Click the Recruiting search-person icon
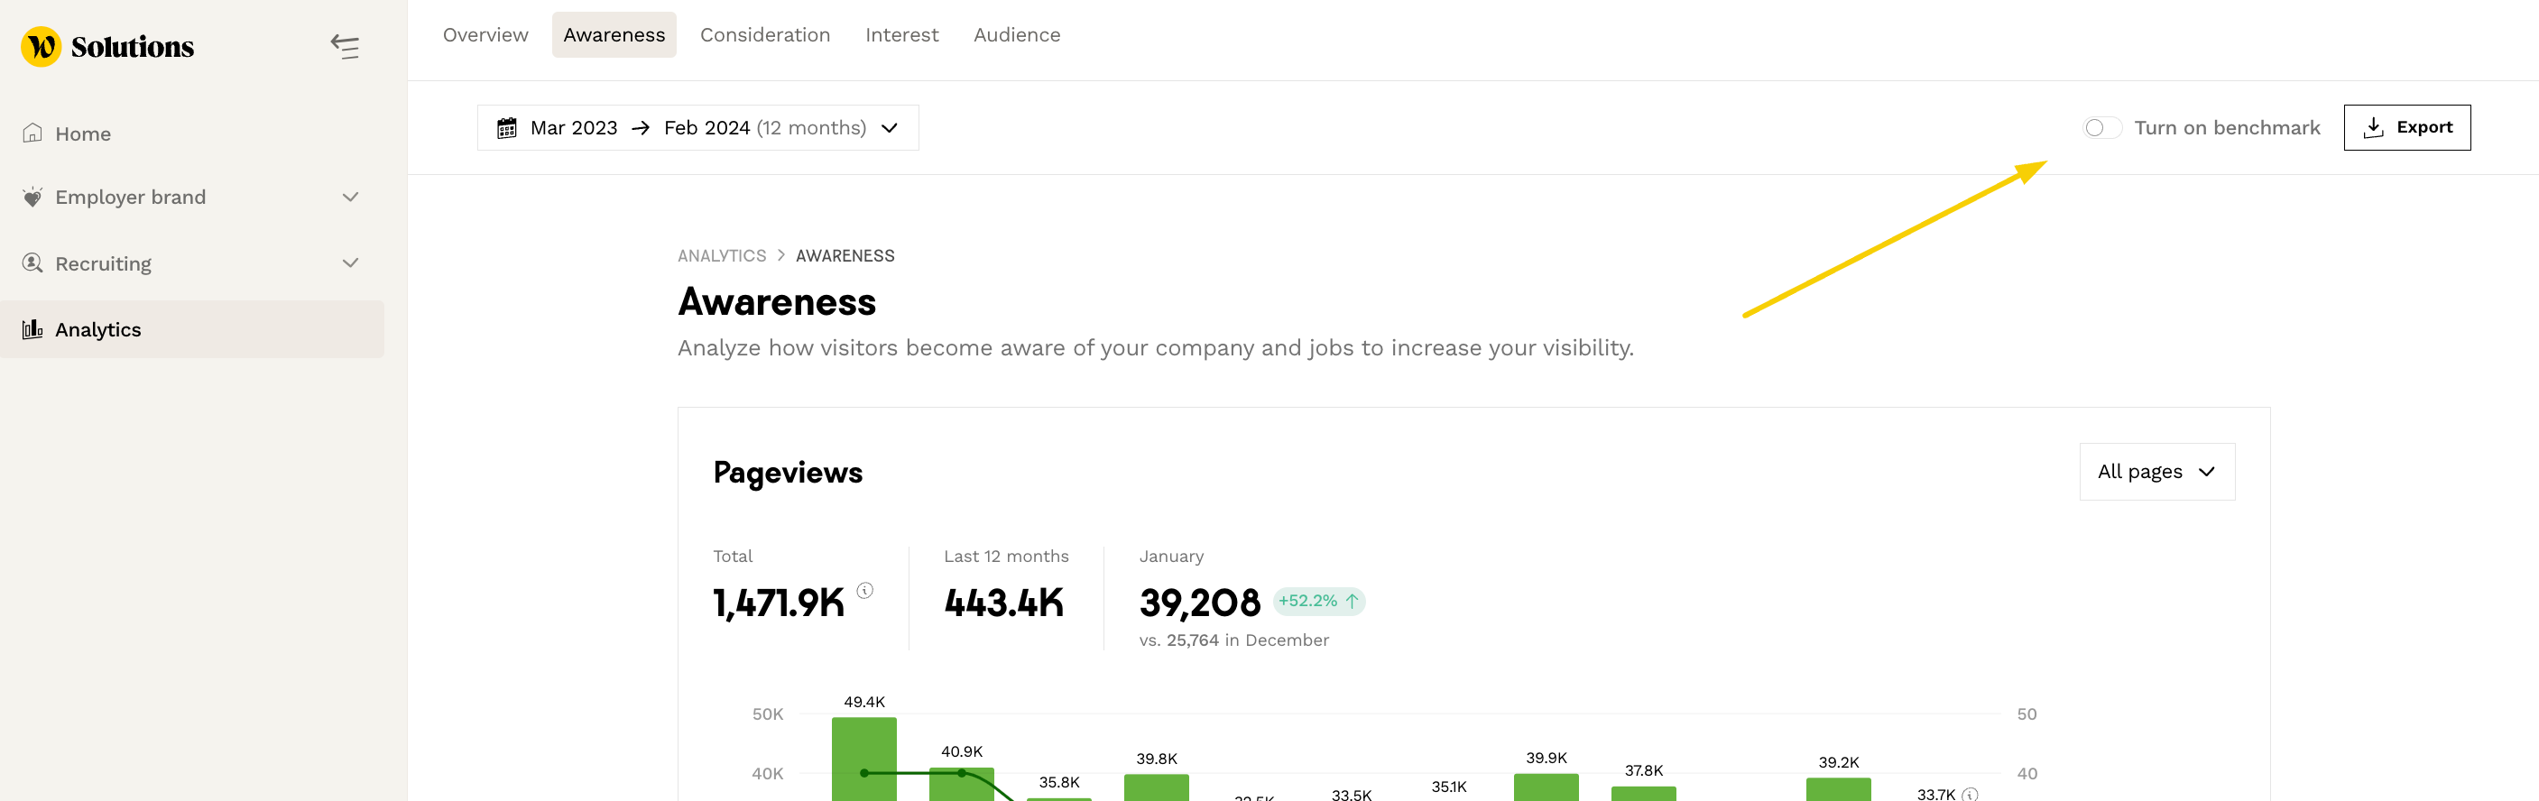 click(32, 263)
